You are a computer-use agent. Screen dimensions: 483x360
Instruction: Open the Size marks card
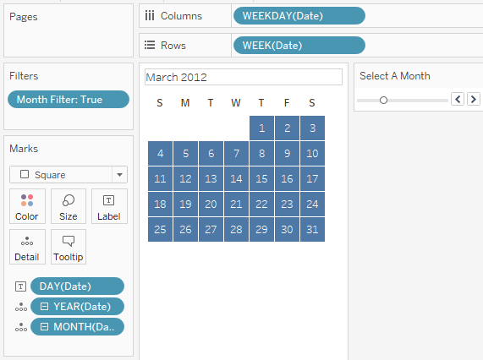pos(68,206)
